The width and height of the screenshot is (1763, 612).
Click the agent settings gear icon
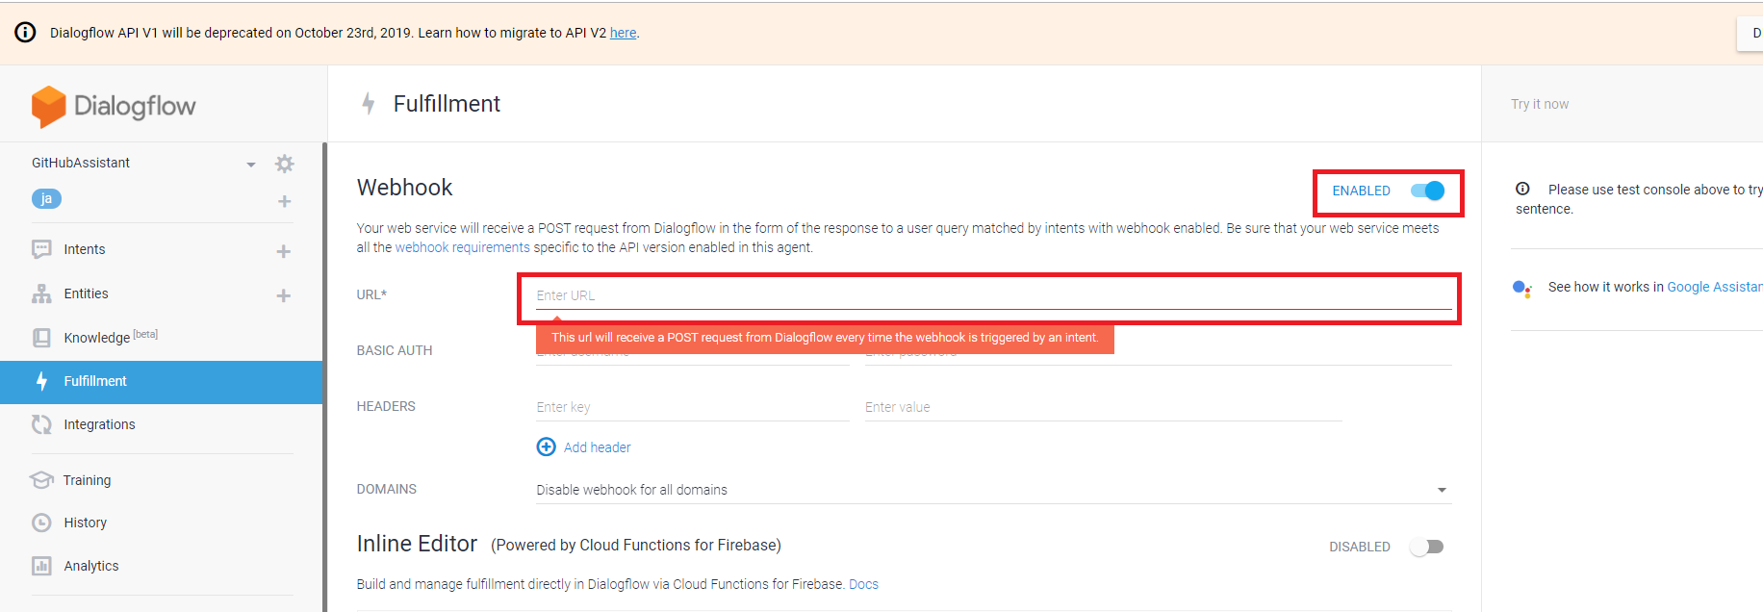[x=284, y=164]
